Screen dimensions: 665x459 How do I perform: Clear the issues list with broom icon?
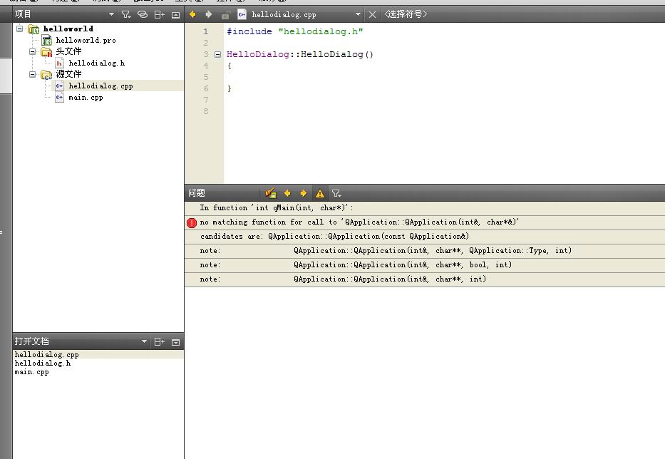click(271, 193)
